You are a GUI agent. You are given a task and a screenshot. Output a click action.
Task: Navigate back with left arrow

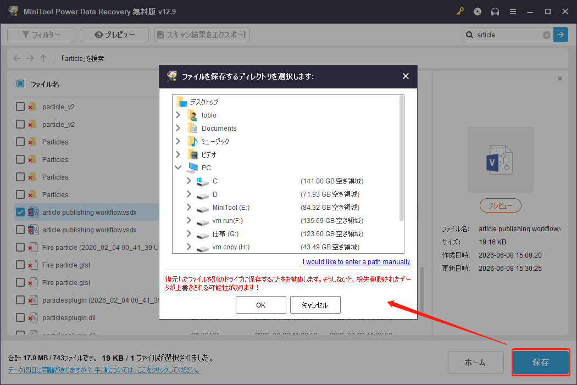tap(17, 58)
